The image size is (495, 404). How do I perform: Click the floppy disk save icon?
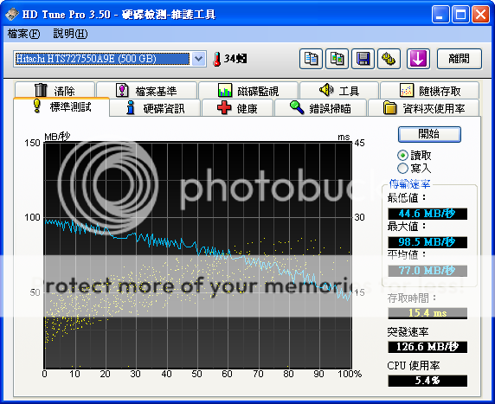pyautogui.click(x=363, y=59)
